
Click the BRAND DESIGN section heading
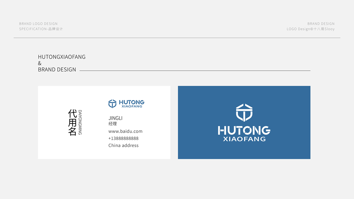click(x=57, y=70)
